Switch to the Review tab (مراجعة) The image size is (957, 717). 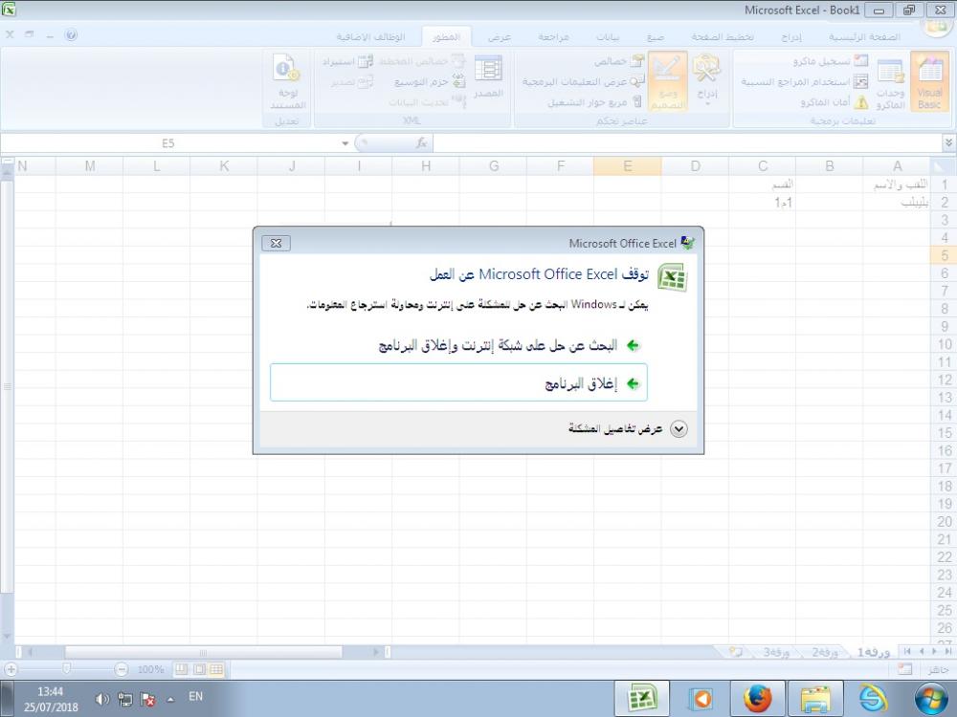pyautogui.click(x=553, y=37)
